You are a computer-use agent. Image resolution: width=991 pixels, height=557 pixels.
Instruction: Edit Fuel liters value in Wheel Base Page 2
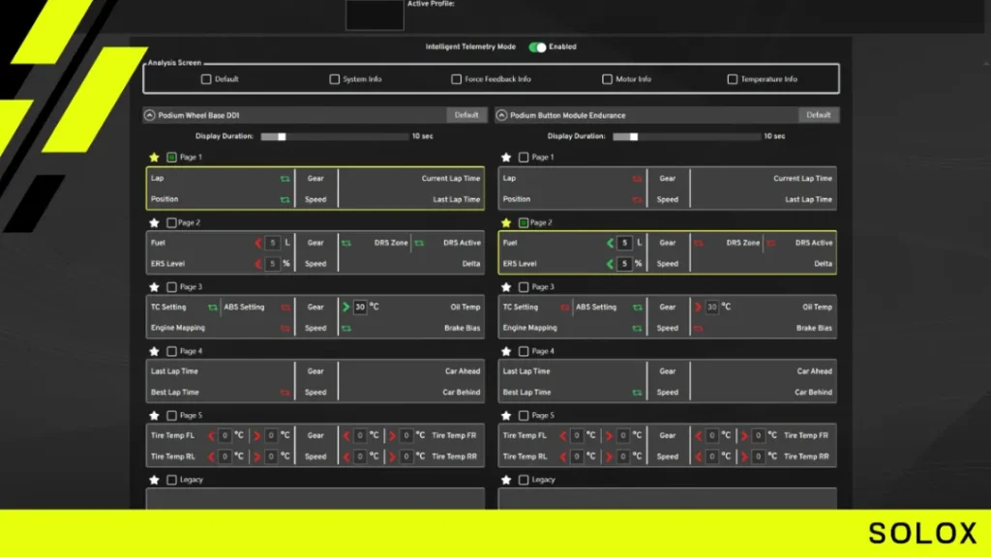tap(272, 243)
